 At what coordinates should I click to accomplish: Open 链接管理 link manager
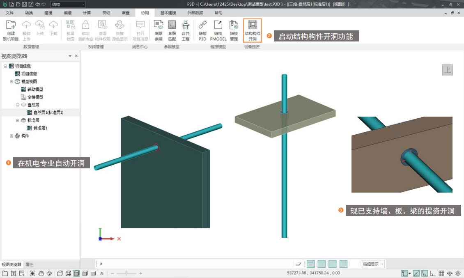(x=234, y=30)
